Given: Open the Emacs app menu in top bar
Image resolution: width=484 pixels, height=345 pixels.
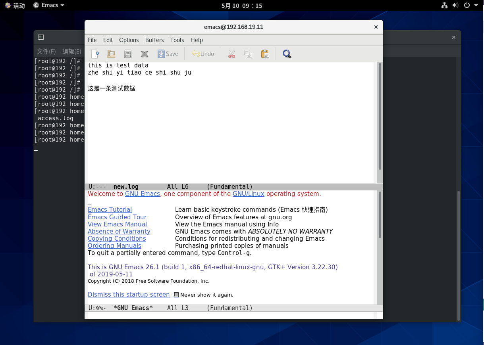Looking at the screenshot, I should [48, 5].
